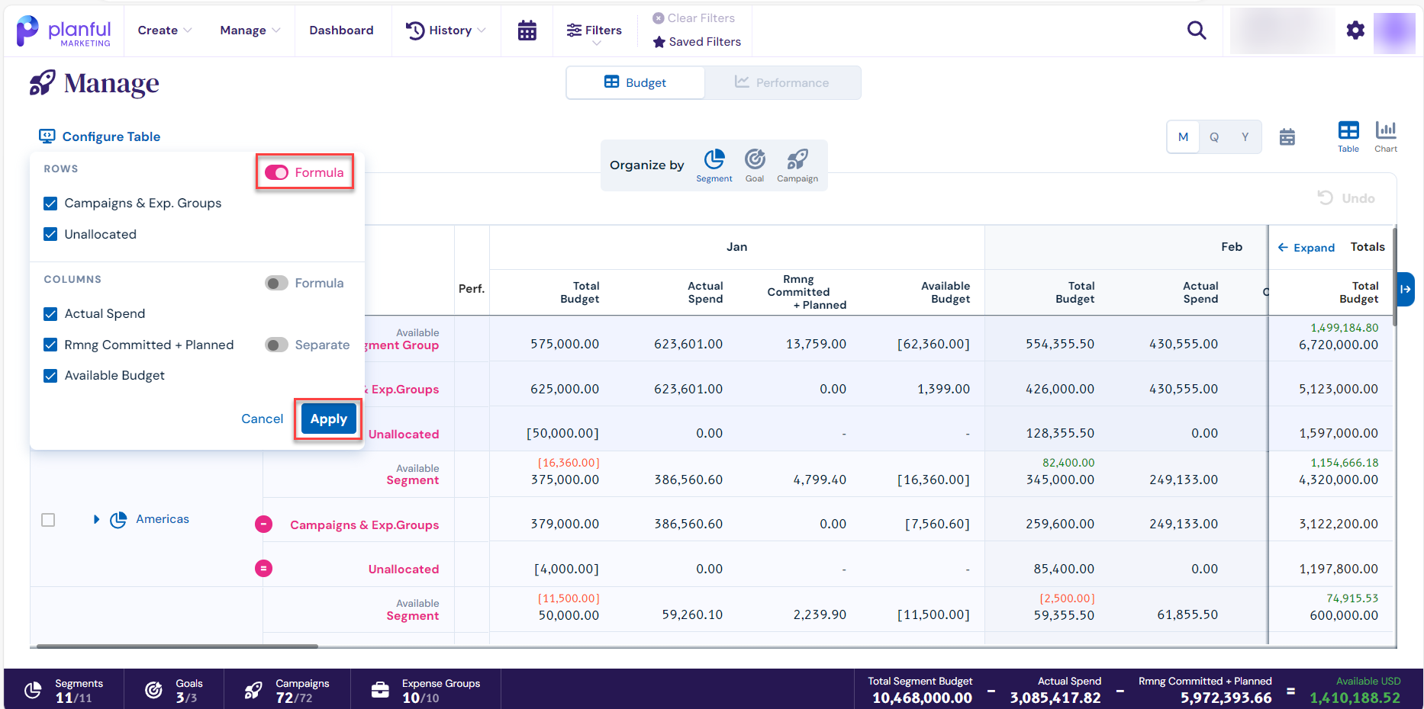Click the Configure Table monitor icon
Viewport: 1424px width, 709px height.
click(47, 136)
